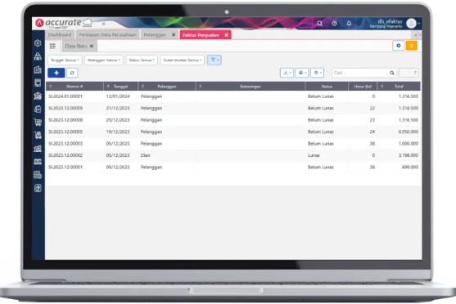Click the orange lightbulb tips button
456x304 pixels.
click(x=412, y=46)
